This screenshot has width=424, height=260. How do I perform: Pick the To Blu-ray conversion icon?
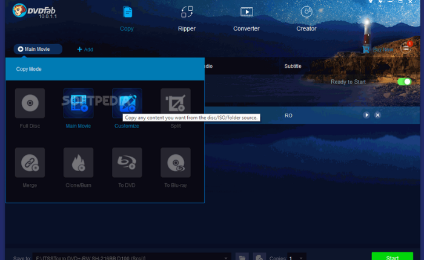176,163
